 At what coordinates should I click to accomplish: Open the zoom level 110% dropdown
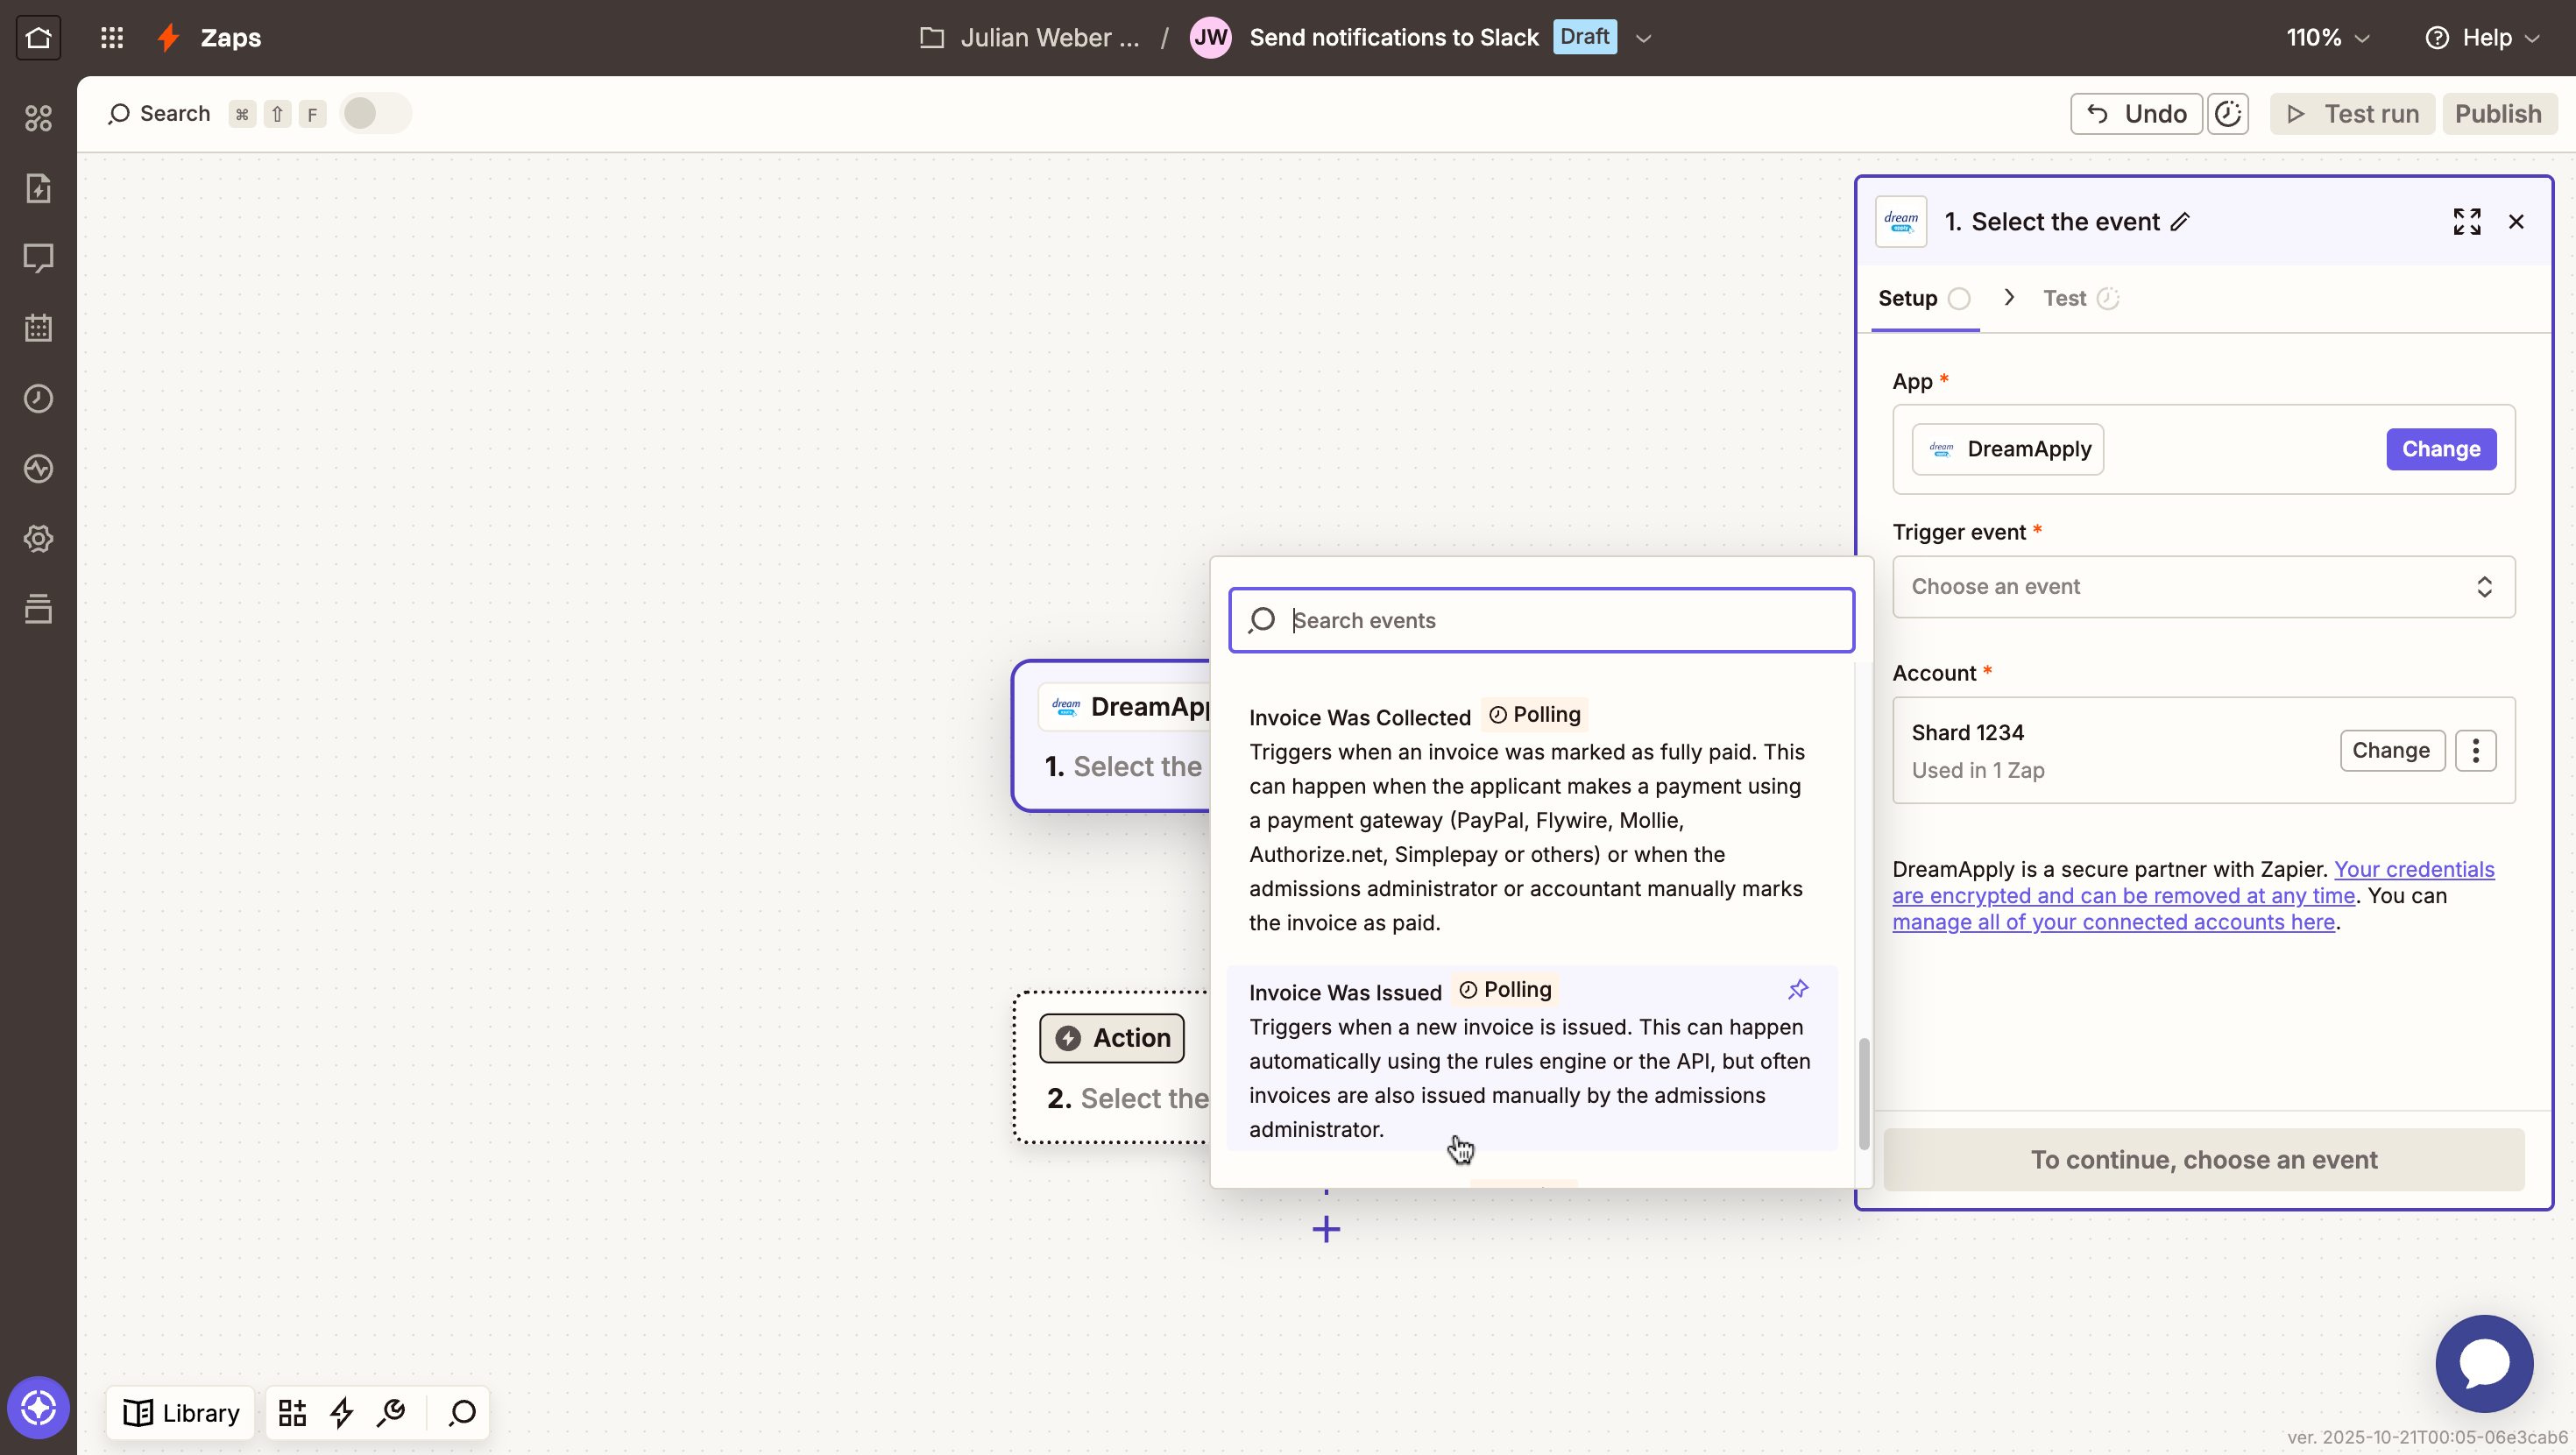2328,38
